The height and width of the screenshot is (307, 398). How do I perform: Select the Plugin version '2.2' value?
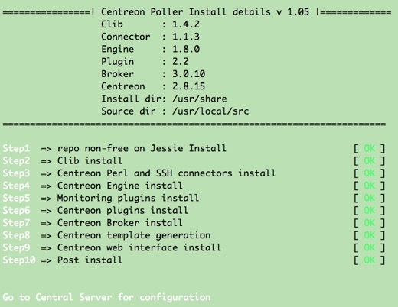click(181, 62)
